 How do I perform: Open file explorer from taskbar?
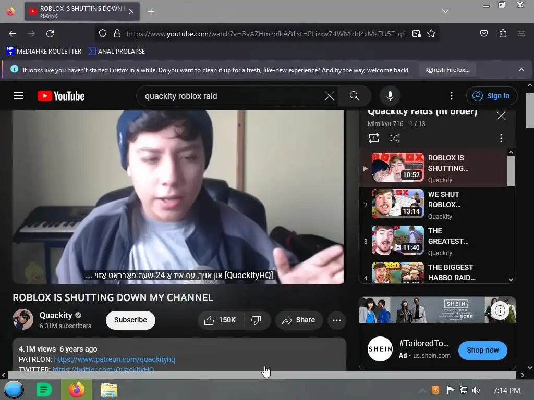point(109,390)
